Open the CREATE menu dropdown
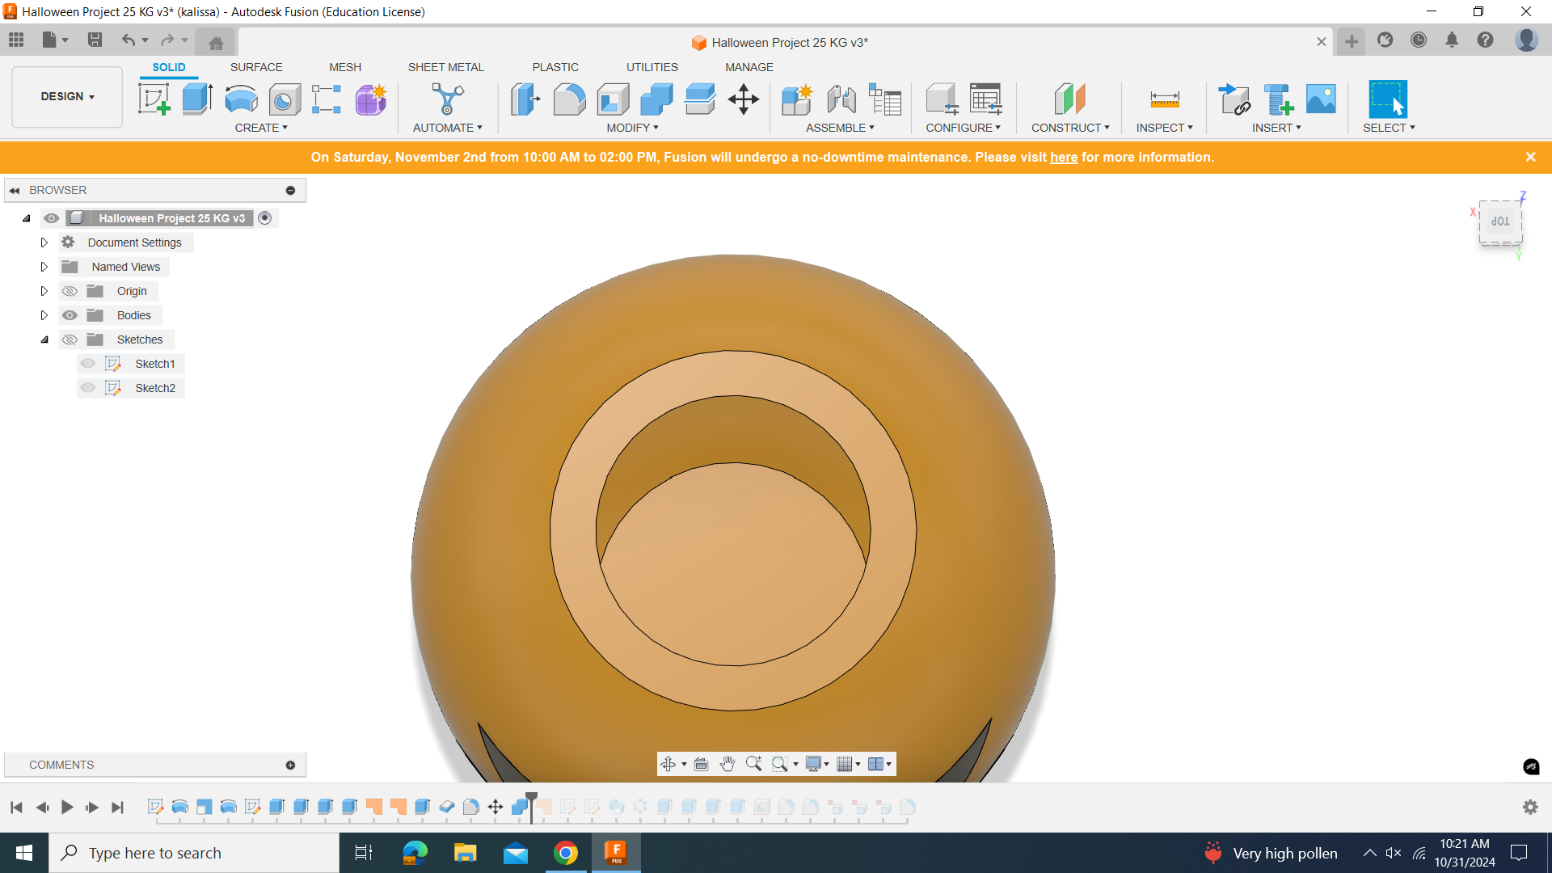 click(261, 128)
